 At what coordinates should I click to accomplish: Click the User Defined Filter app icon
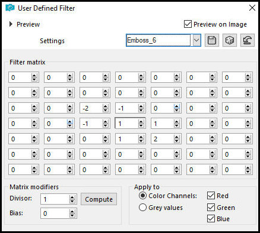click(10, 8)
